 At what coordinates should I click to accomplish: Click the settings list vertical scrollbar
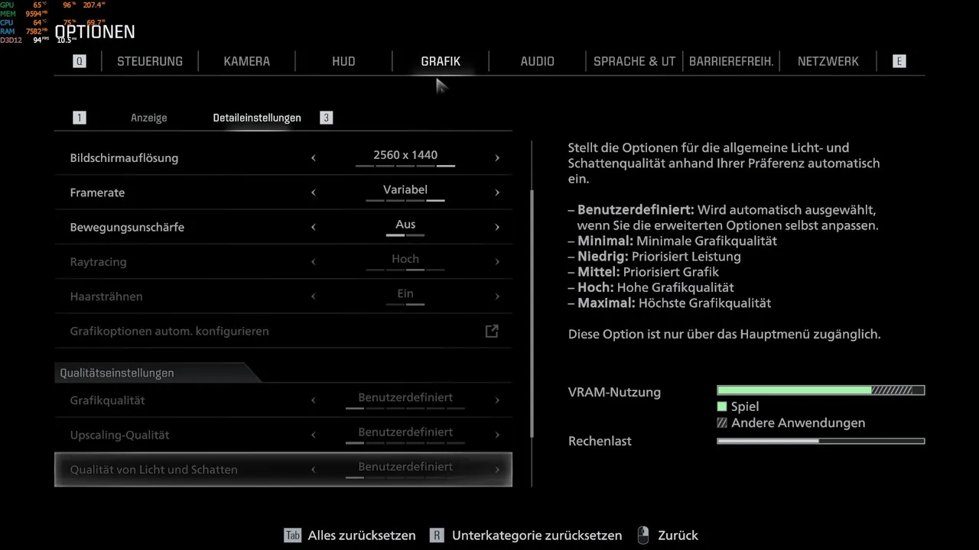(532, 313)
